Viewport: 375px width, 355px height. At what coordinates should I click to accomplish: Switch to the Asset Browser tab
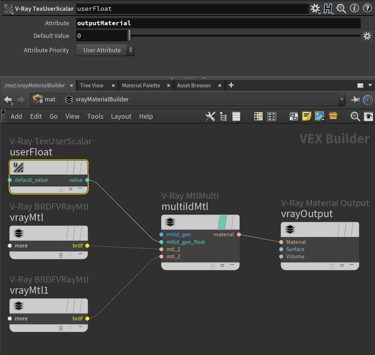pos(194,86)
